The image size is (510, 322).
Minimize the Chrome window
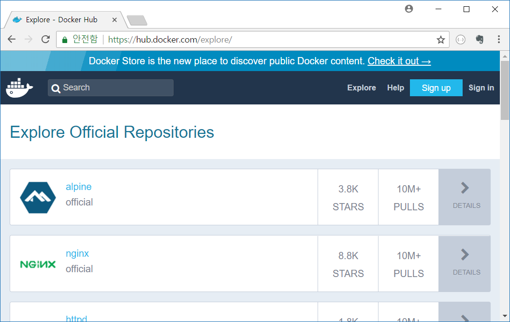(x=438, y=9)
